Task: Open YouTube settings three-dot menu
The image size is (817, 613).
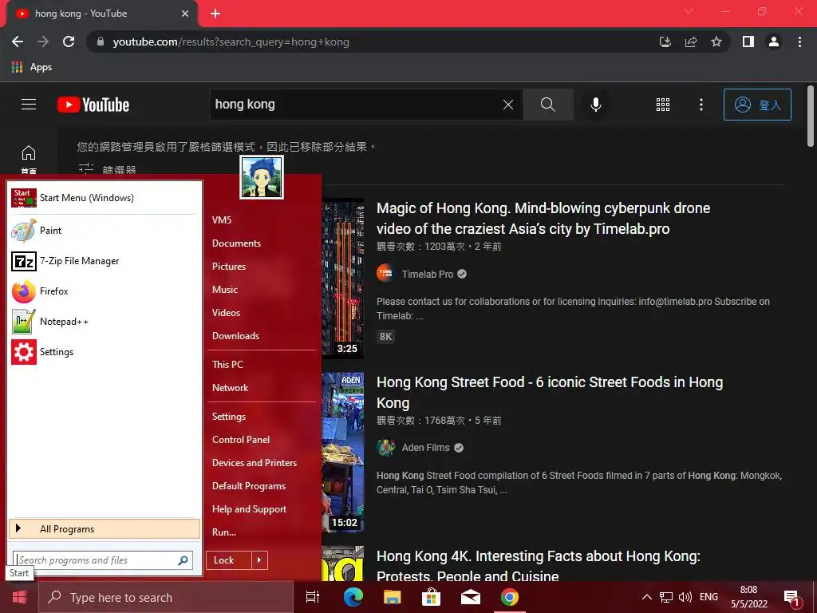Action: coord(701,105)
